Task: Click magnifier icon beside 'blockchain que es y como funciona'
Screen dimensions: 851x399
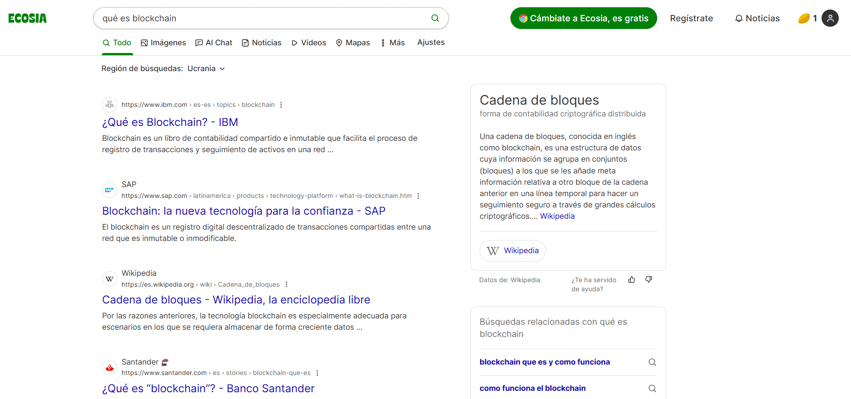Action: [x=652, y=362]
